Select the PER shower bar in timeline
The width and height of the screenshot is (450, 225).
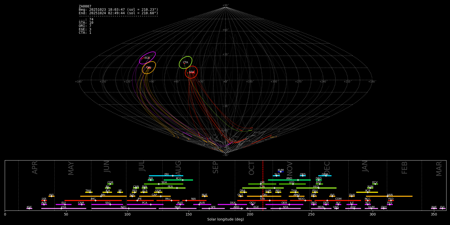click(x=170, y=188)
